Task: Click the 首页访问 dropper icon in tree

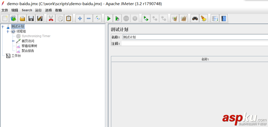Action: pyautogui.click(x=18, y=41)
